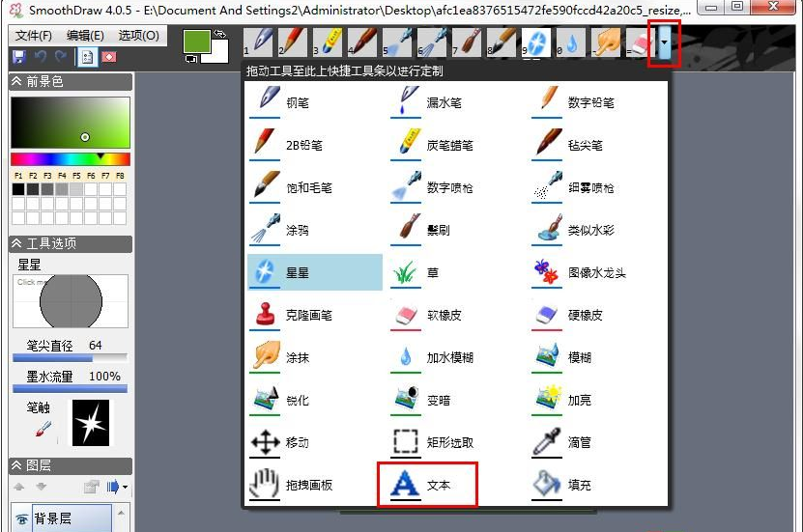Choose the 钢笔 pen tool from the list
Image resolution: width=803 pixels, height=532 pixels.
[x=285, y=102]
